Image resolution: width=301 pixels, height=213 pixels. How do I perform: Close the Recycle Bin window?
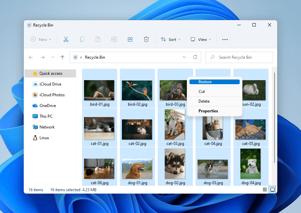[x=270, y=25]
